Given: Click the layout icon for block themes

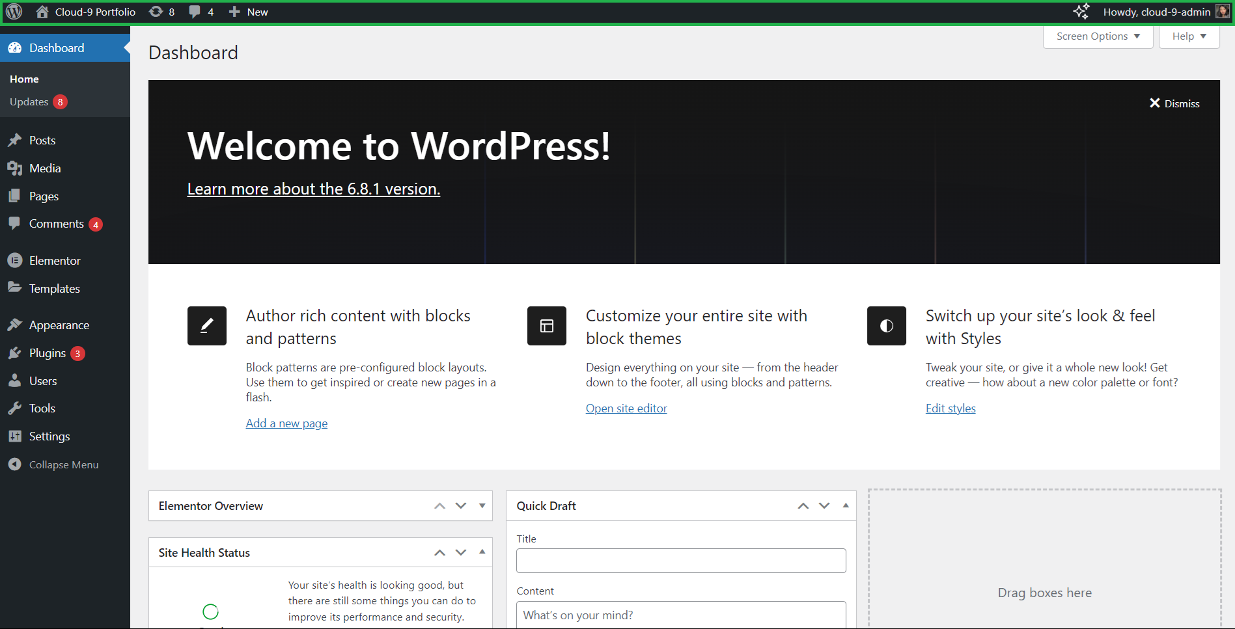Looking at the screenshot, I should 547,326.
